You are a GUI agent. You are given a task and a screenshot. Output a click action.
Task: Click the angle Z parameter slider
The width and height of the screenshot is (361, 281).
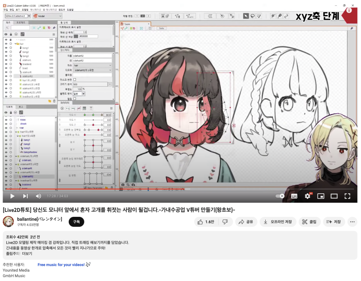[93, 125]
